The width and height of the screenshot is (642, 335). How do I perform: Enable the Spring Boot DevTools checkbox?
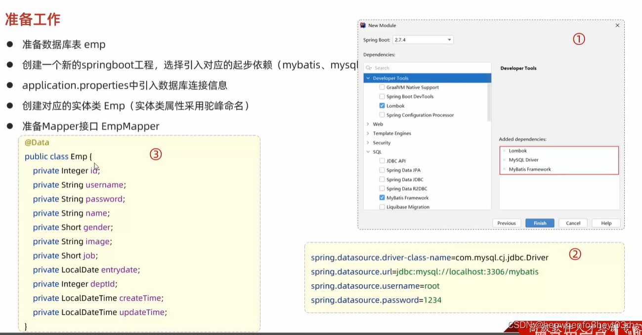click(382, 96)
